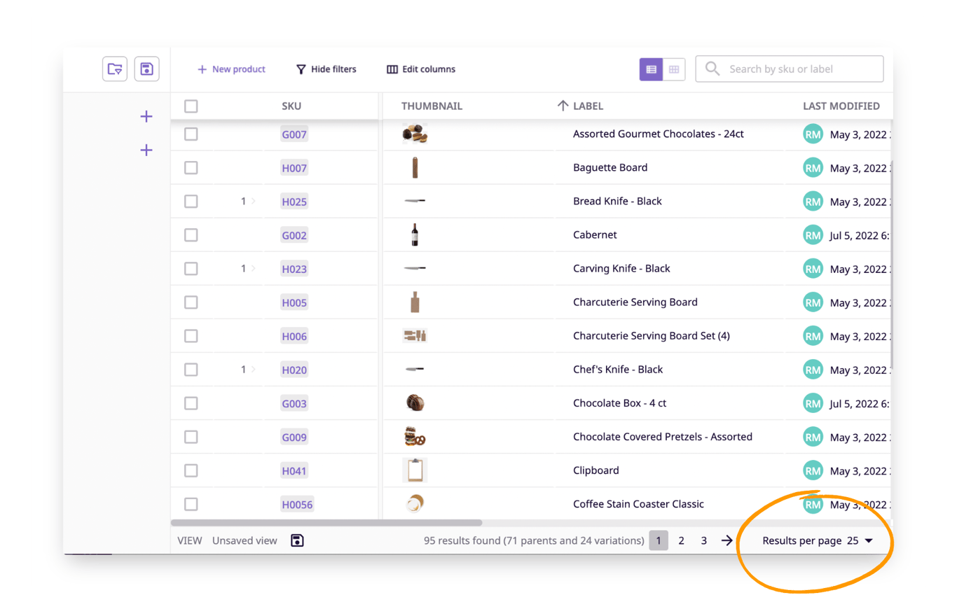
Task: Click the LAST MODIFIED column header
Action: point(841,105)
